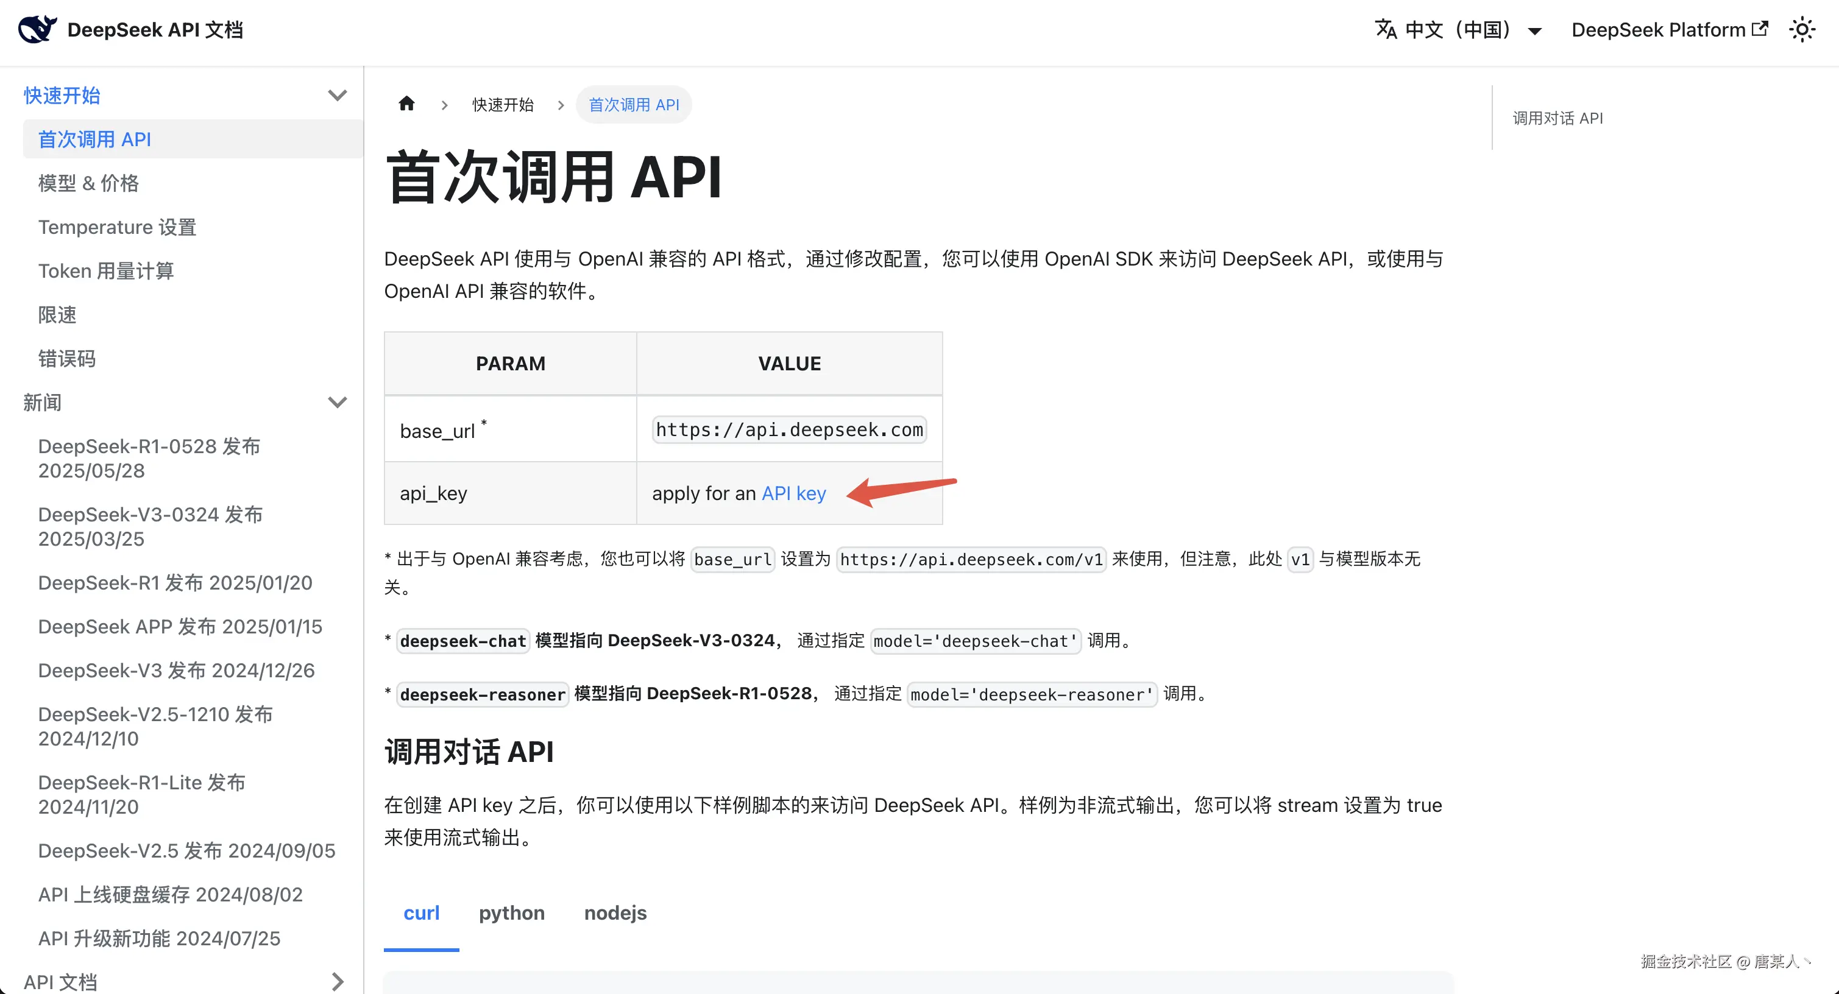Collapse the 新闻 sidebar section
This screenshot has width=1839, height=994.
pyautogui.click(x=337, y=403)
